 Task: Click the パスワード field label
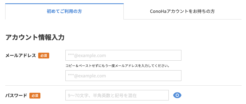click(x=16, y=95)
